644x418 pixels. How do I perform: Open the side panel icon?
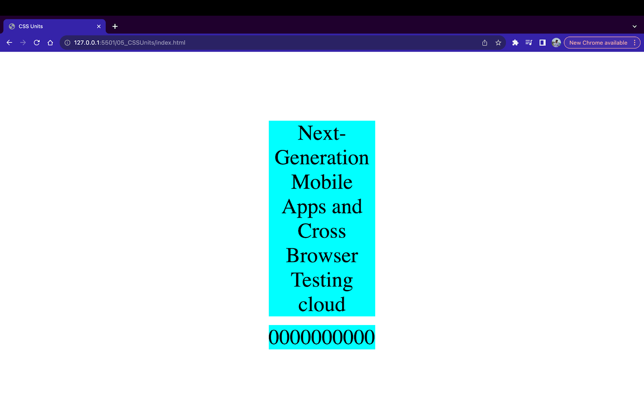[x=543, y=42]
